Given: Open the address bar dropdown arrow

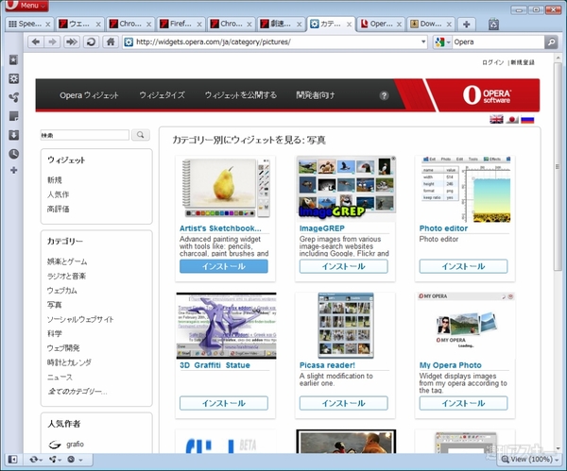Looking at the screenshot, I should 423,42.
